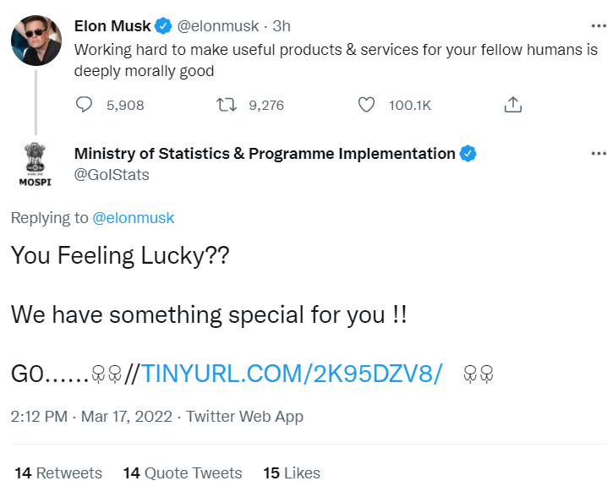Like Elon Musk's tweet with the heart
The image size is (607, 497).
coord(366,105)
